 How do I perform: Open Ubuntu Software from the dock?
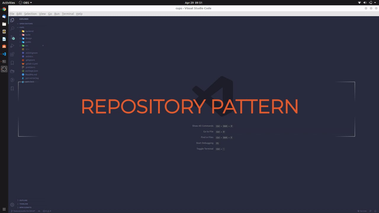[4, 46]
